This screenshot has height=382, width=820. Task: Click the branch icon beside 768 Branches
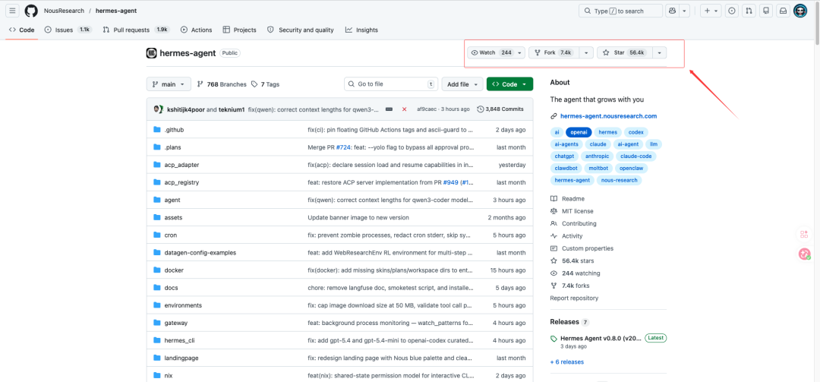click(x=200, y=84)
